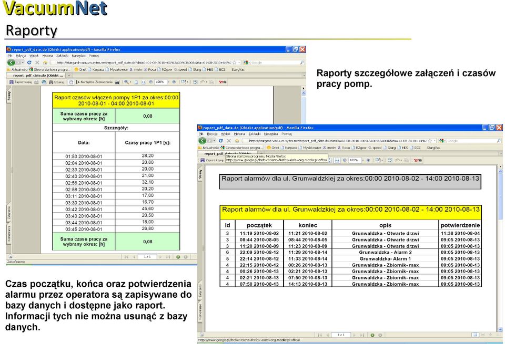Open Narzędzia menu in right Firefox window
This screenshot has width=505, height=344.
click(271, 134)
